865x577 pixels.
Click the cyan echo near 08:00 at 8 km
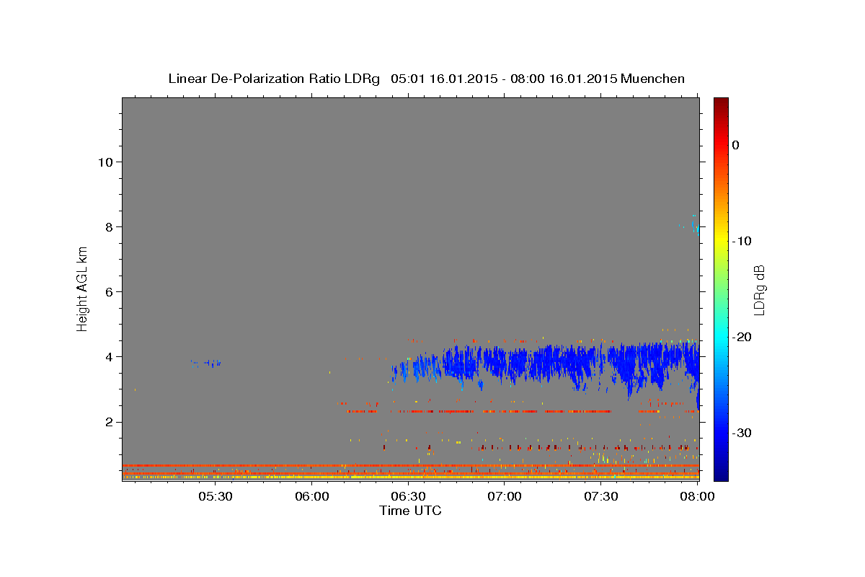pyautogui.click(x=694, y=226)
